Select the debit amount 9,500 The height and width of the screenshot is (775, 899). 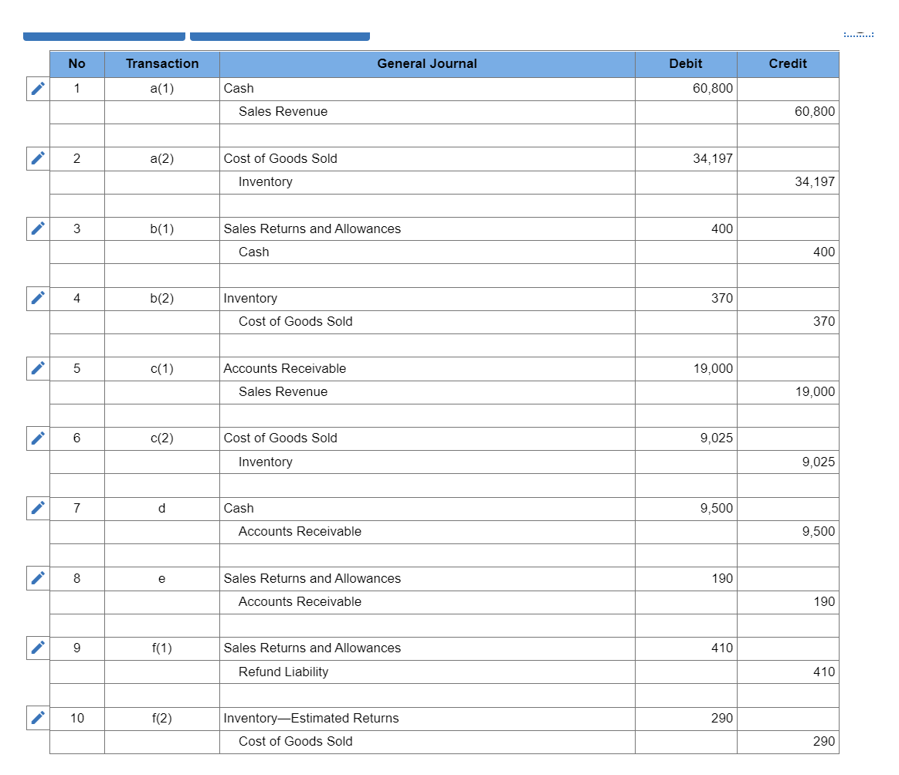[716, 509]
